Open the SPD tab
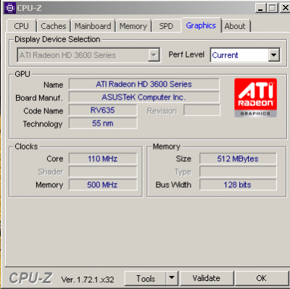The height and width of the screenshot is (289, 290). [166, 26]
